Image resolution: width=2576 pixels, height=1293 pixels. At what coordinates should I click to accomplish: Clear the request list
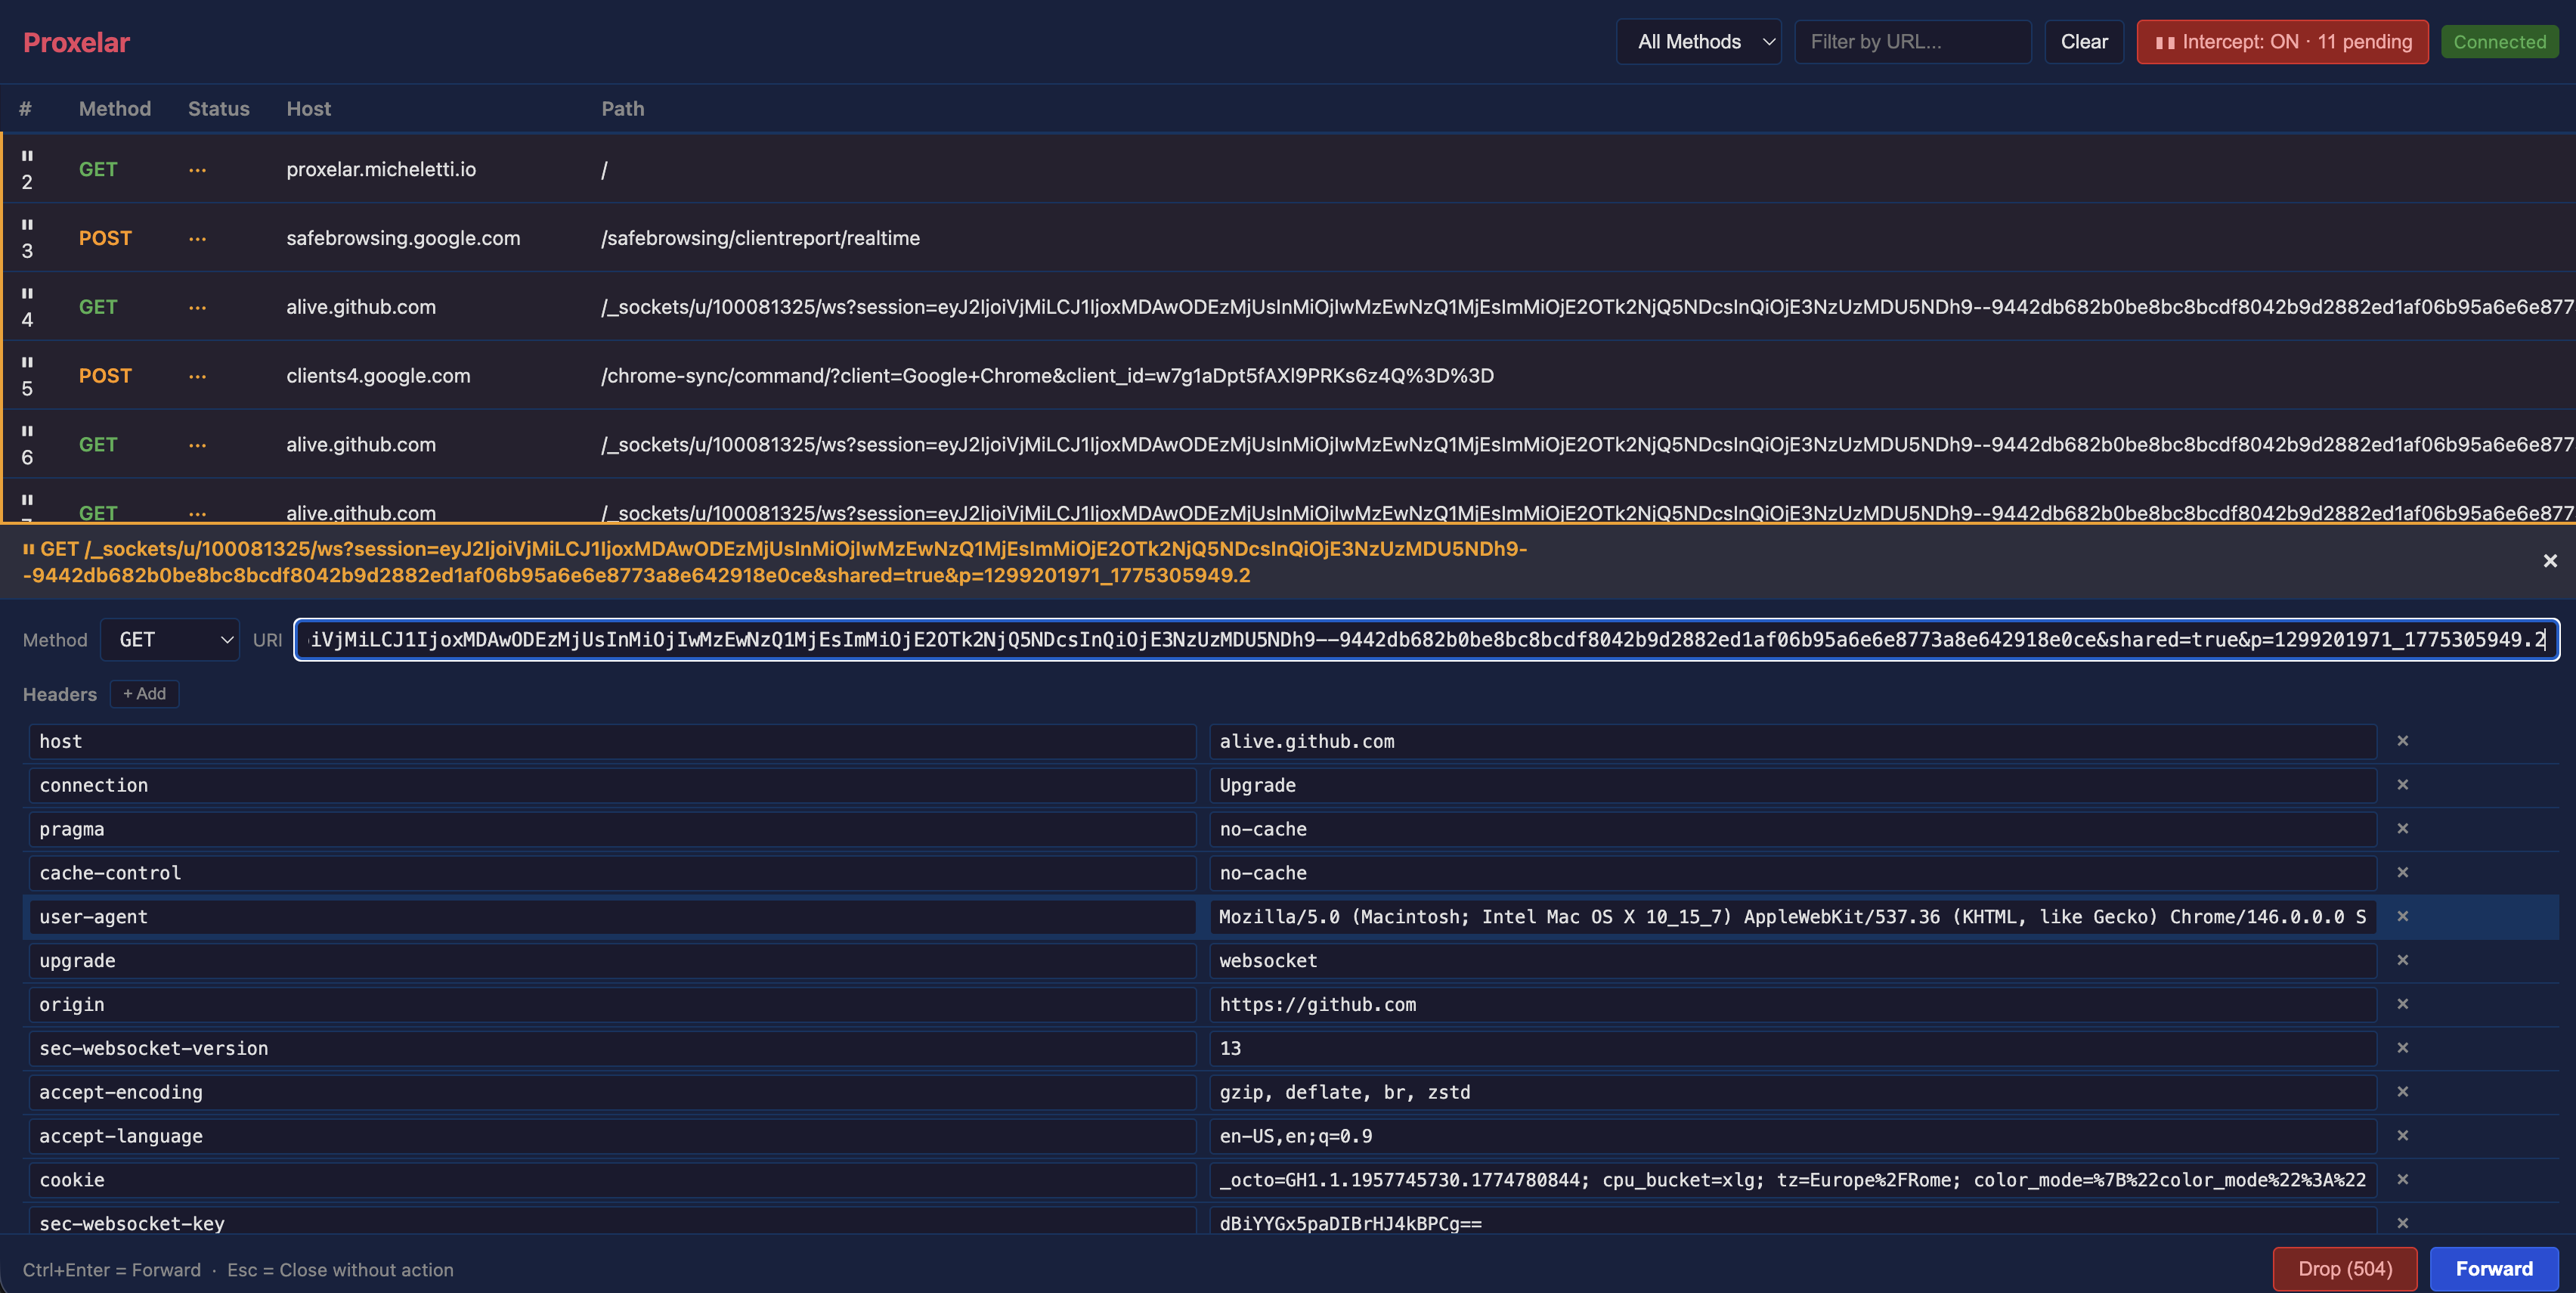click(2084, 42)
